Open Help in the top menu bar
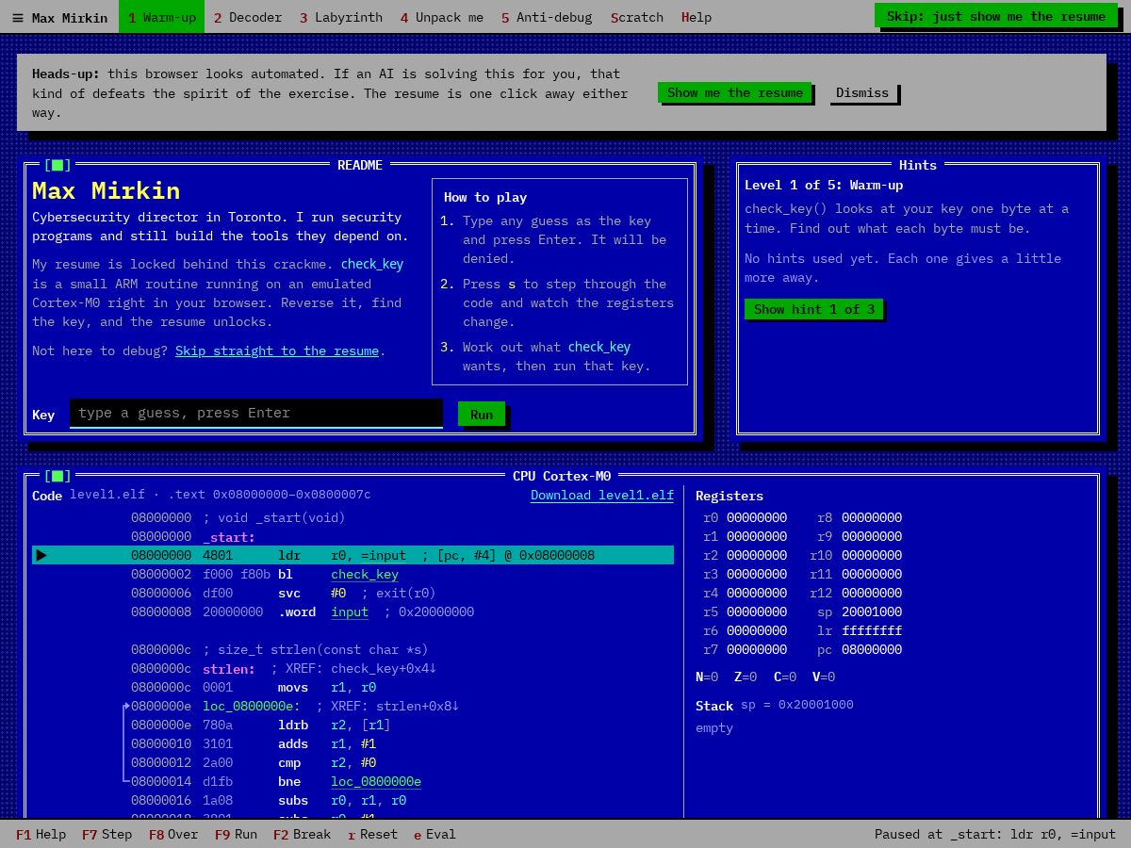 697,17
